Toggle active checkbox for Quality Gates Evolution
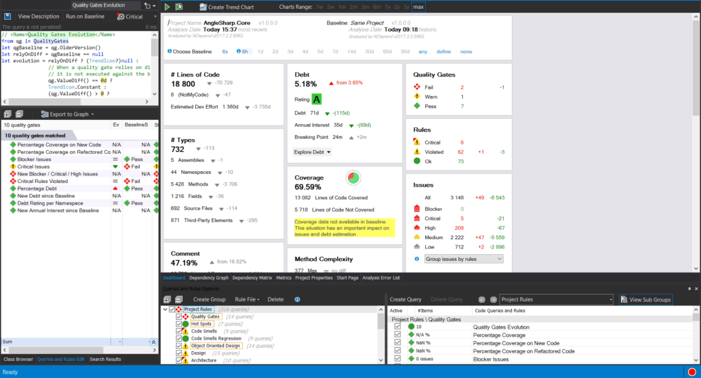 pos(398,327)
